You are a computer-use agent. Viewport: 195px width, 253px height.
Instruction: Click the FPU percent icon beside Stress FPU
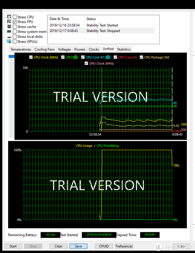click(x=9, y=21)
